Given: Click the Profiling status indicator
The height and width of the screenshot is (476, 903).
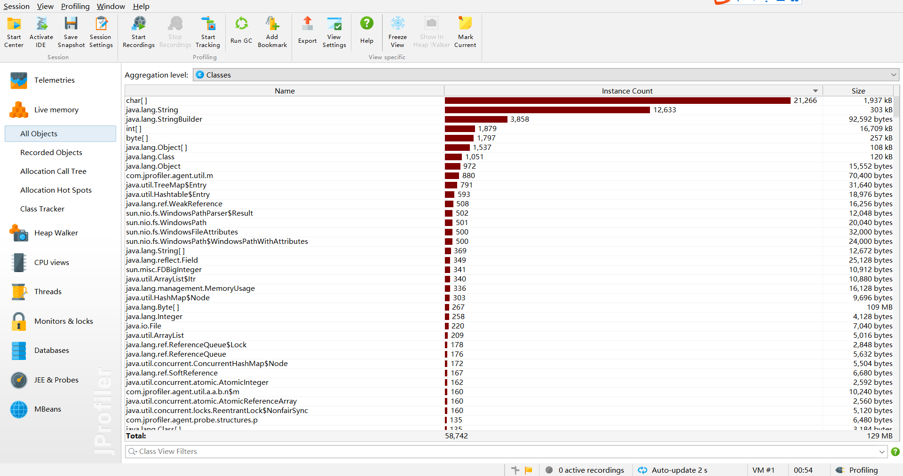Looking at the screenshot, I should tap(857, 470).
